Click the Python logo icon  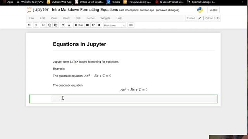click(x=200, y=10)
